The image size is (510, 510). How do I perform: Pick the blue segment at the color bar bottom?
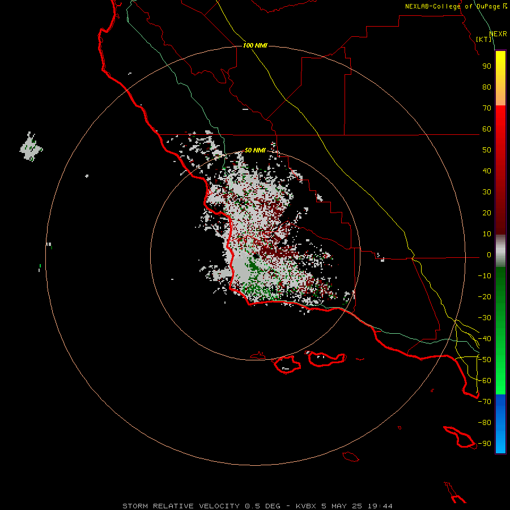coord(500,424)
